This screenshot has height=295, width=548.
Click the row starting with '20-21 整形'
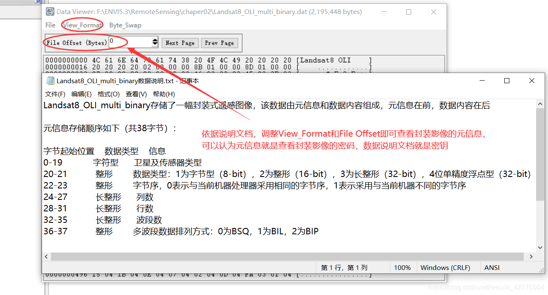(287, 174)
